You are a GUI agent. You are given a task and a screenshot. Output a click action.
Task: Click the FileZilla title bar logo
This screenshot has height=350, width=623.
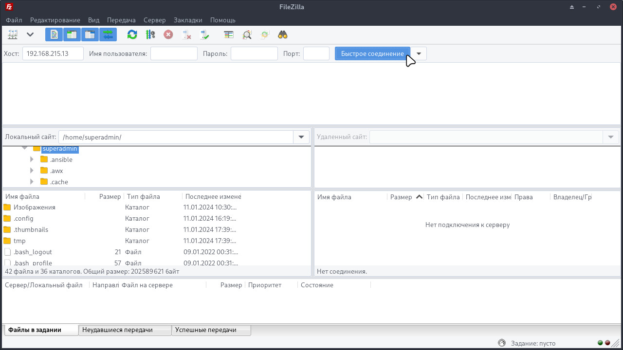(9, 7)
